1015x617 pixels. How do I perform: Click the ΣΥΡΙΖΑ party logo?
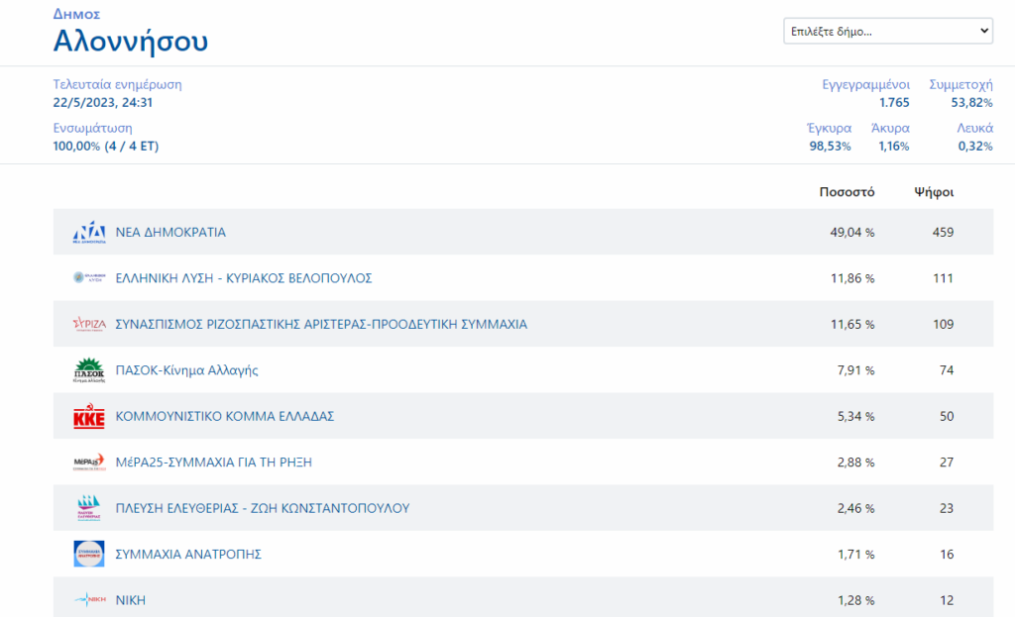tap(88, 324)
